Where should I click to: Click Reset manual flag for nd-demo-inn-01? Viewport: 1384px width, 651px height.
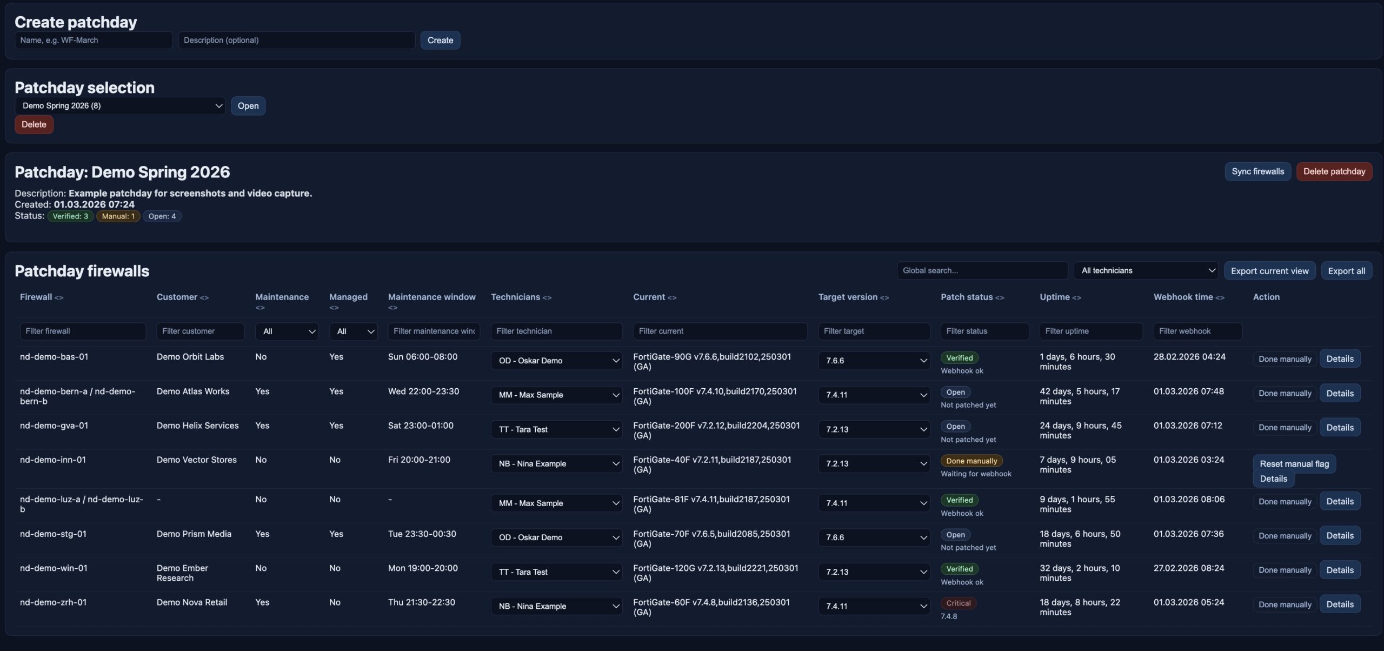1294,464
